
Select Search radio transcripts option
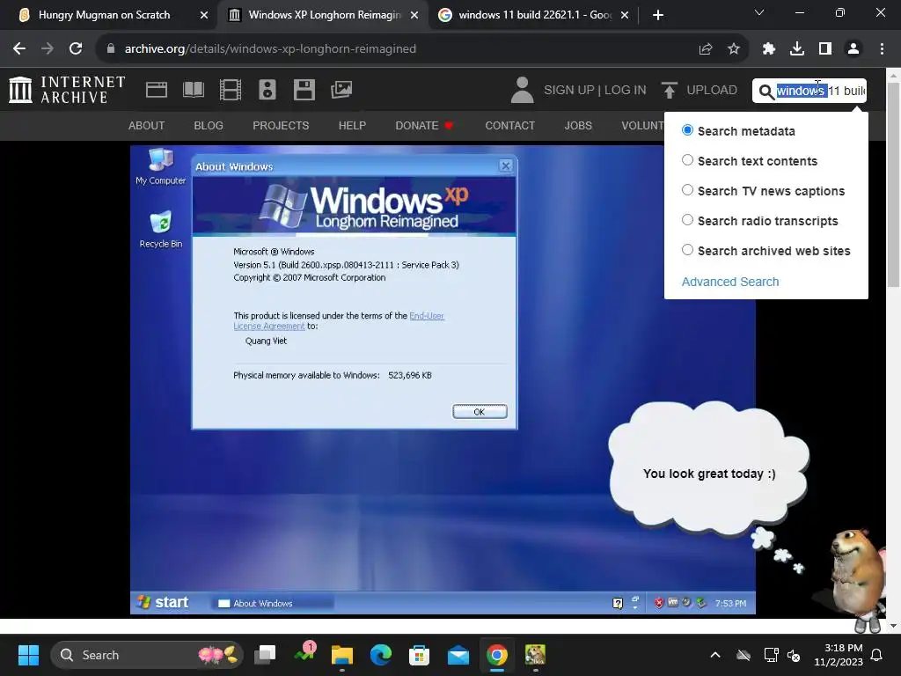(687, 219)
